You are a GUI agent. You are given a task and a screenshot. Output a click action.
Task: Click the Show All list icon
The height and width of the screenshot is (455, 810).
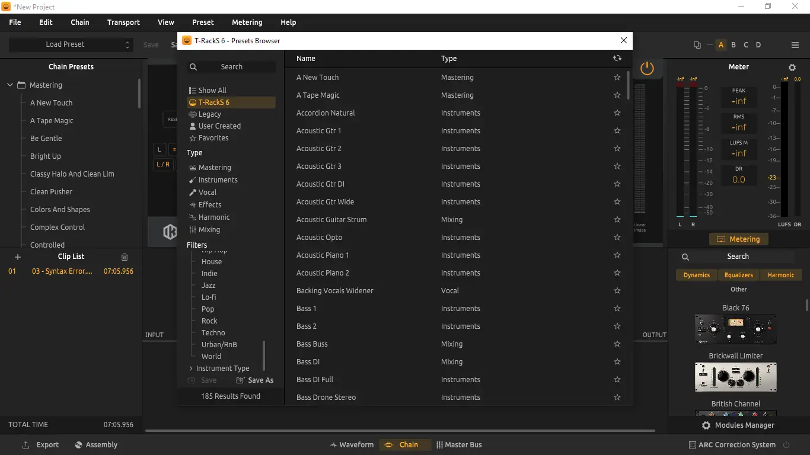click(x=193, y=91)
